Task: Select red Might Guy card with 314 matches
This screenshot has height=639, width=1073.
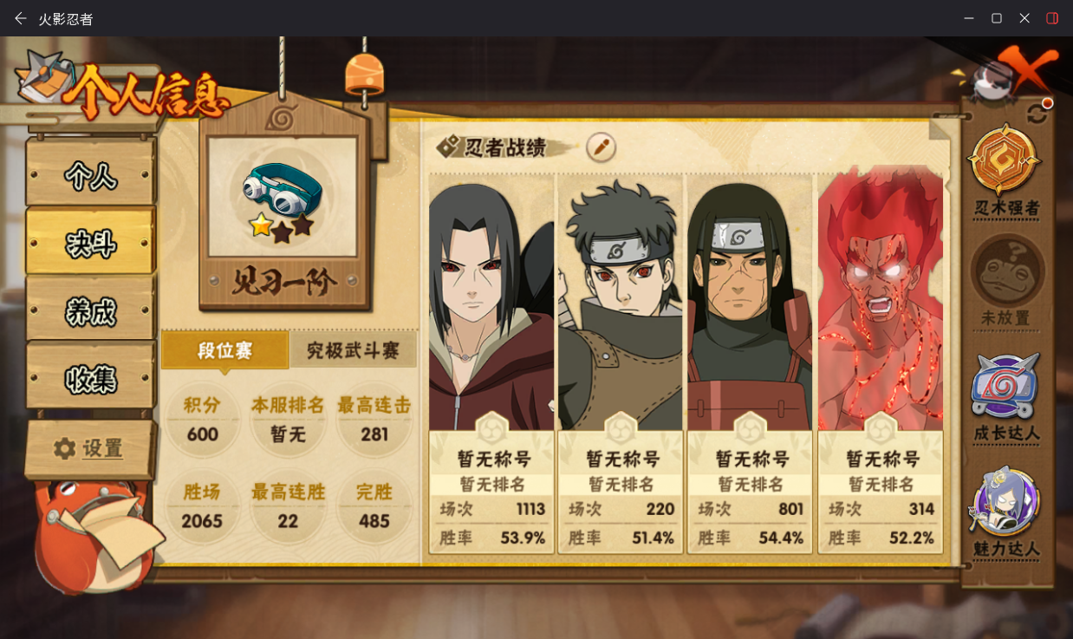Action: click(880, 362)
